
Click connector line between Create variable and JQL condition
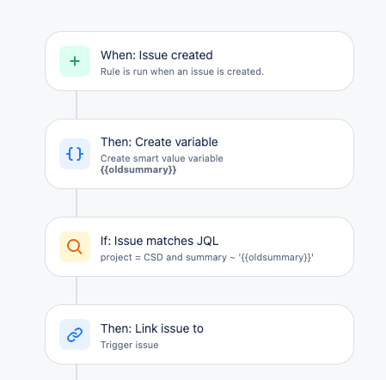tap(77, 203)
